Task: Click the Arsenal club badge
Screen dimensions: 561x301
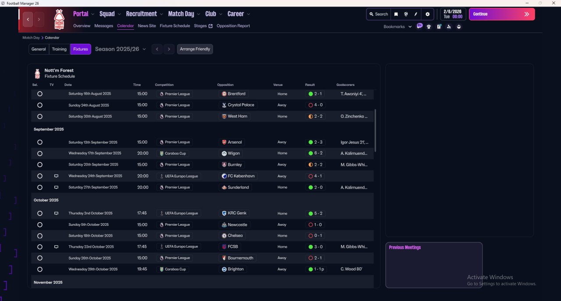Action: click(224, 142)
